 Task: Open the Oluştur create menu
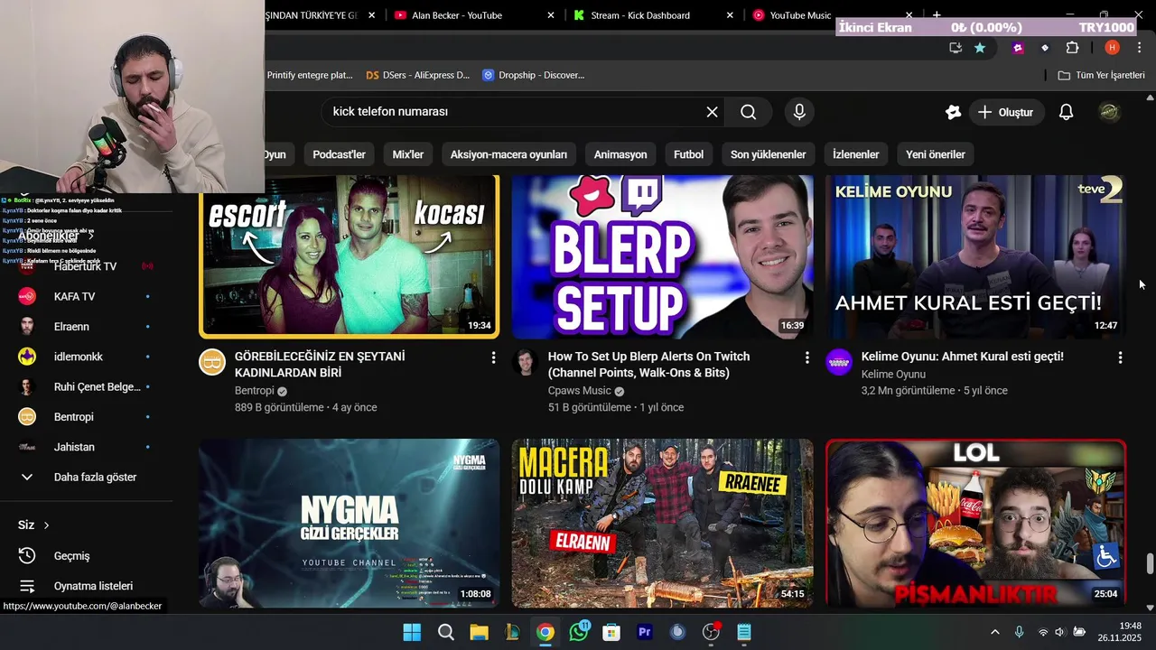coord(1007,112)
